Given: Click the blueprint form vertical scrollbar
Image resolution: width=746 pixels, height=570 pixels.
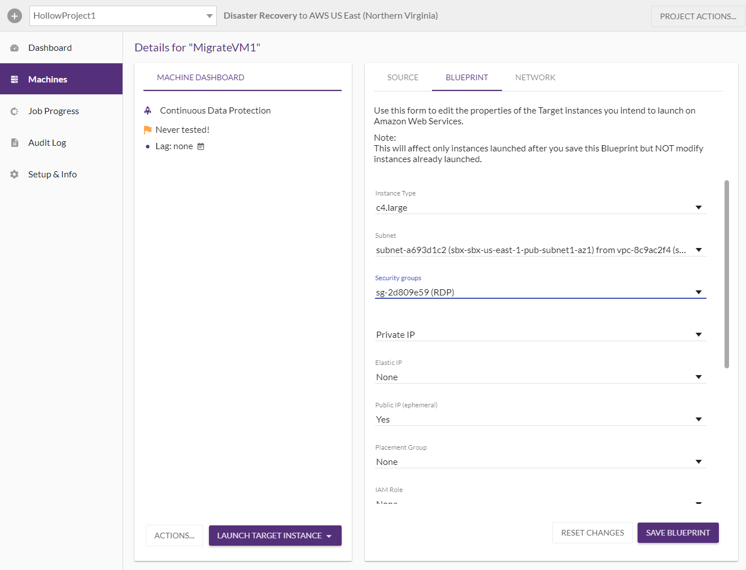Looking at the screenshot, I should pos(727,274).
